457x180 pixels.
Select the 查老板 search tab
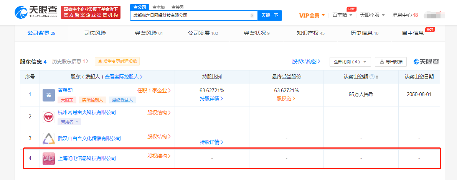coord(158,8)
